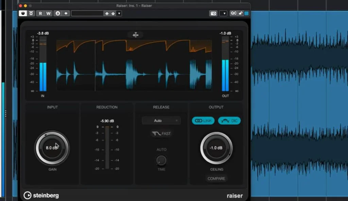The height and width of the screenshot is (201, 348).
Task: Click the plug-in snapshot camera icon
Action: point(213,14)
